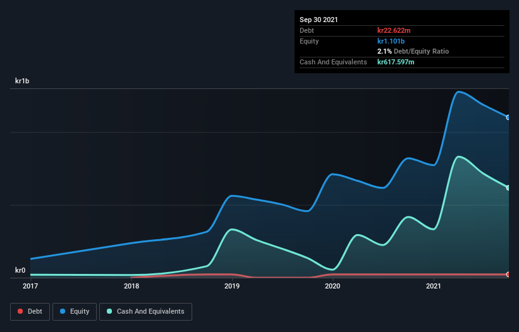Click the kr617.597m cash value

(x=396, y=62)
